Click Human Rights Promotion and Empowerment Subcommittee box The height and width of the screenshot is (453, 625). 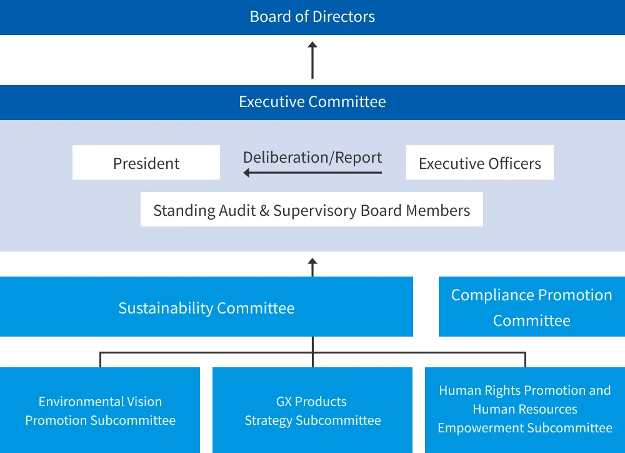[525, 410]
